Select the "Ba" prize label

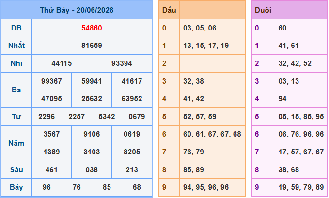click(16, 90)
